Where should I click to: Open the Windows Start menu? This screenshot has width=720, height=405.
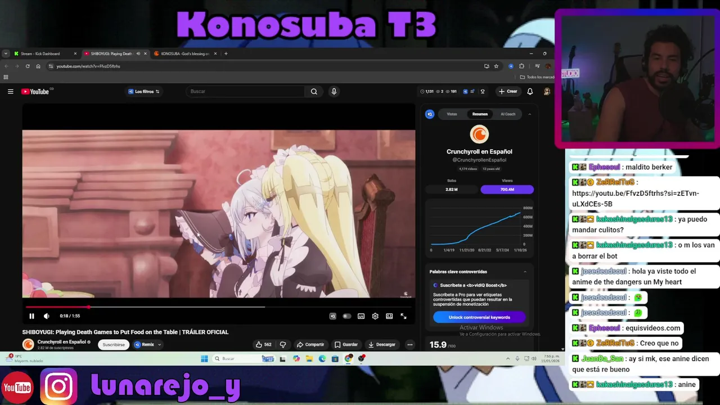pos(204,358)
